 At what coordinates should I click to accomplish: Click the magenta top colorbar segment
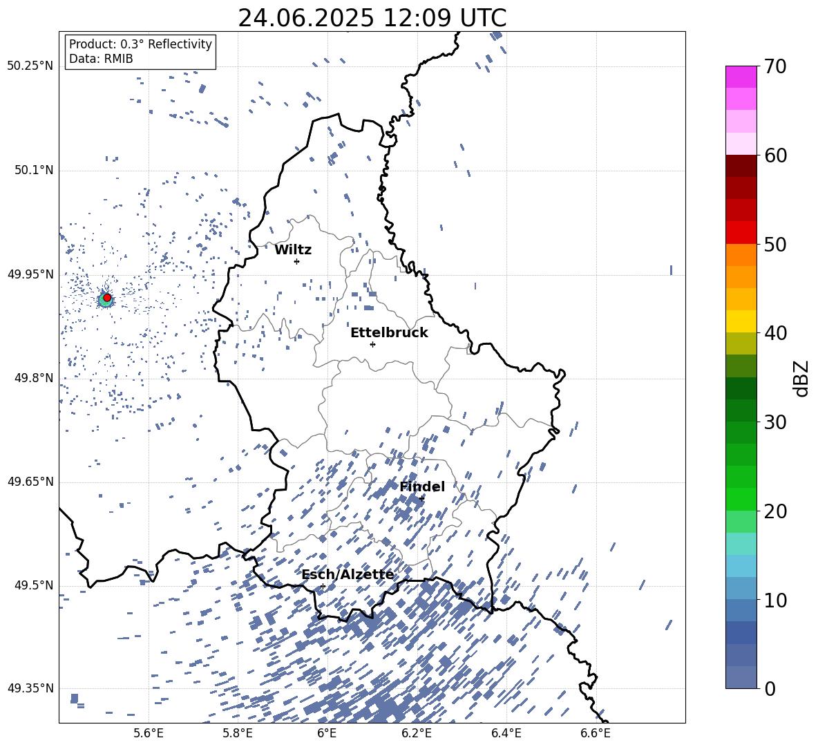[x=741, y=77]
